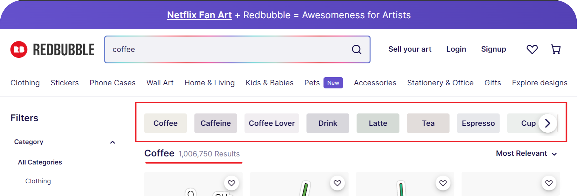Collapse the Category filter section

click(x=112, y=142)
